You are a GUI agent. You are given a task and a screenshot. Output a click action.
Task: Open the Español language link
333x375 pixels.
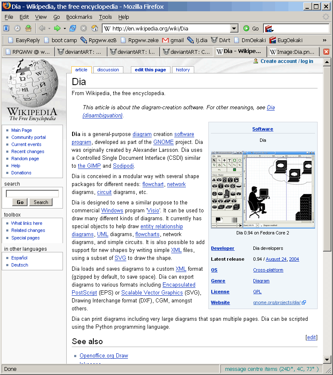(19, 258)
